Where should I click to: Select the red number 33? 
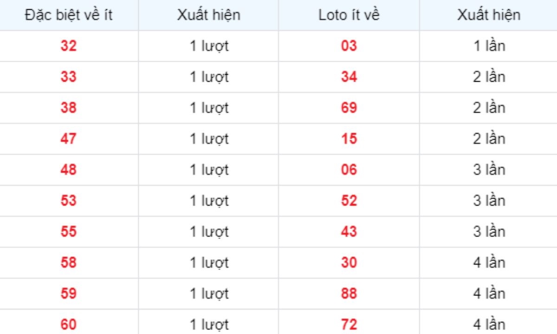pyautogui.click(x=69, y=77)
